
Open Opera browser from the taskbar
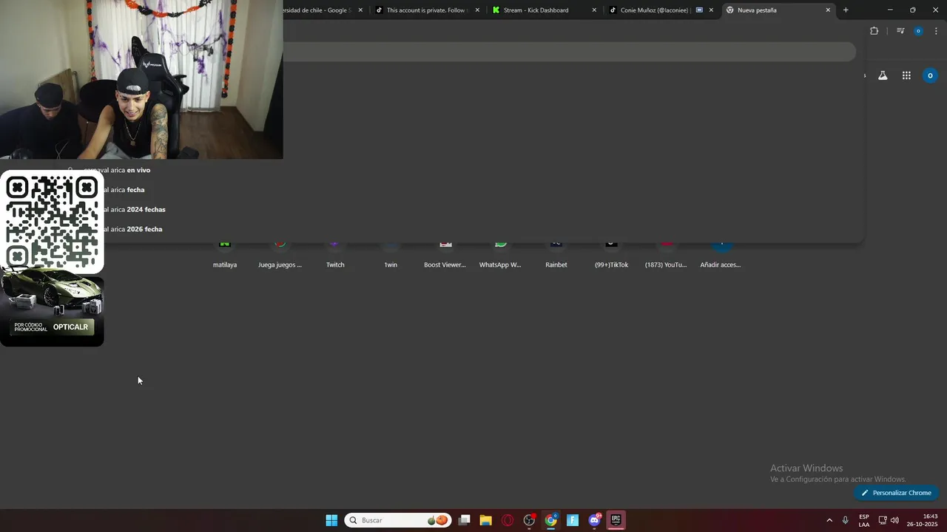click(x=508, y=520)
